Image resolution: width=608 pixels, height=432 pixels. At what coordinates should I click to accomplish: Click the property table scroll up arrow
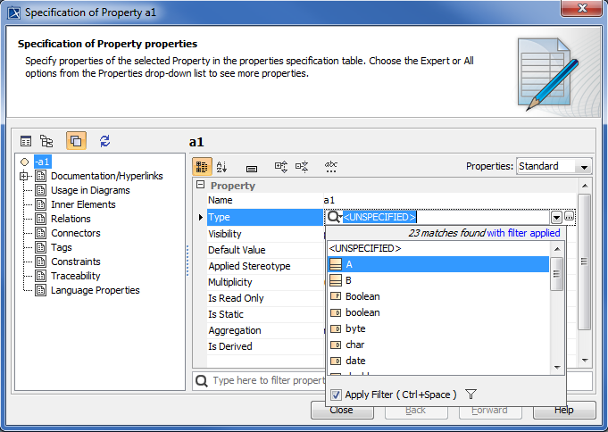point(585,186)
